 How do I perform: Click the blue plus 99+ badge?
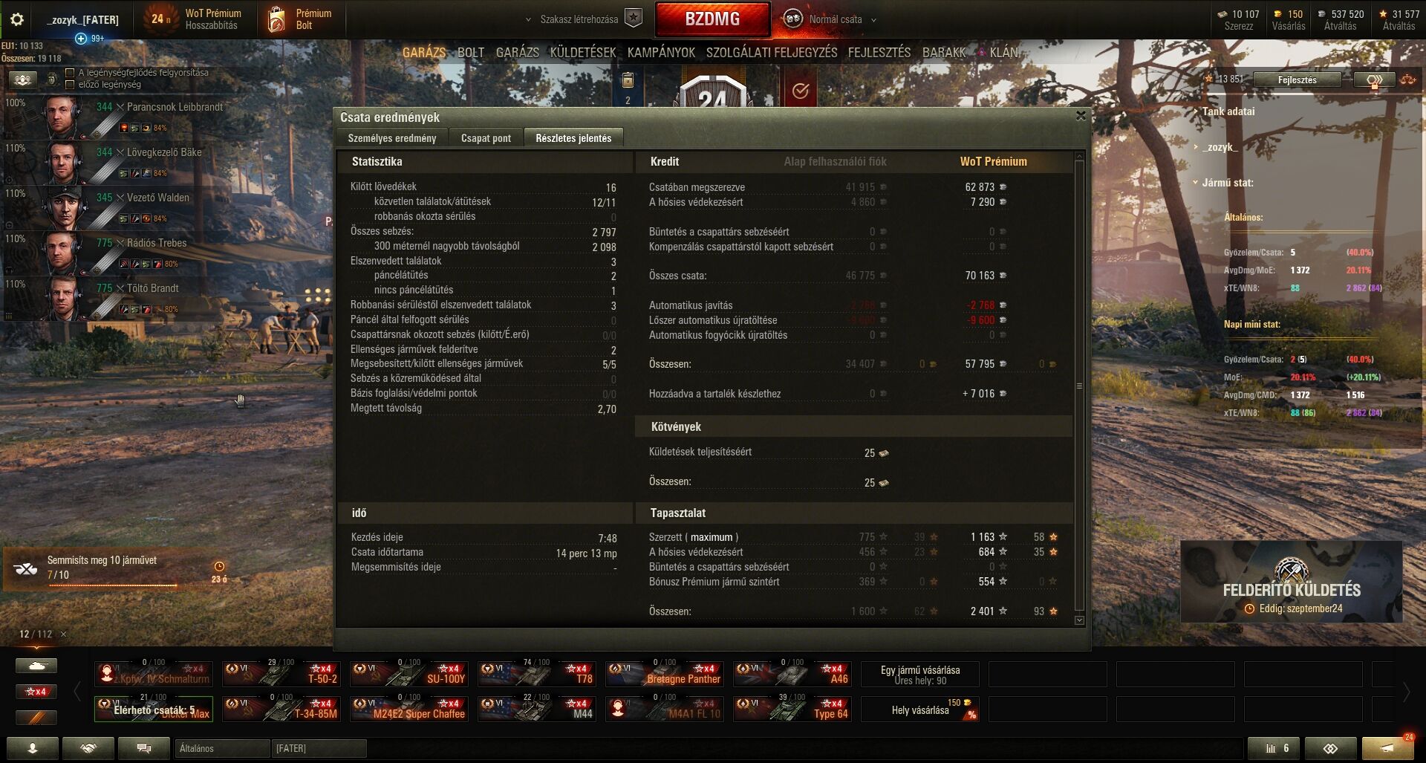(x=89, y=38)
